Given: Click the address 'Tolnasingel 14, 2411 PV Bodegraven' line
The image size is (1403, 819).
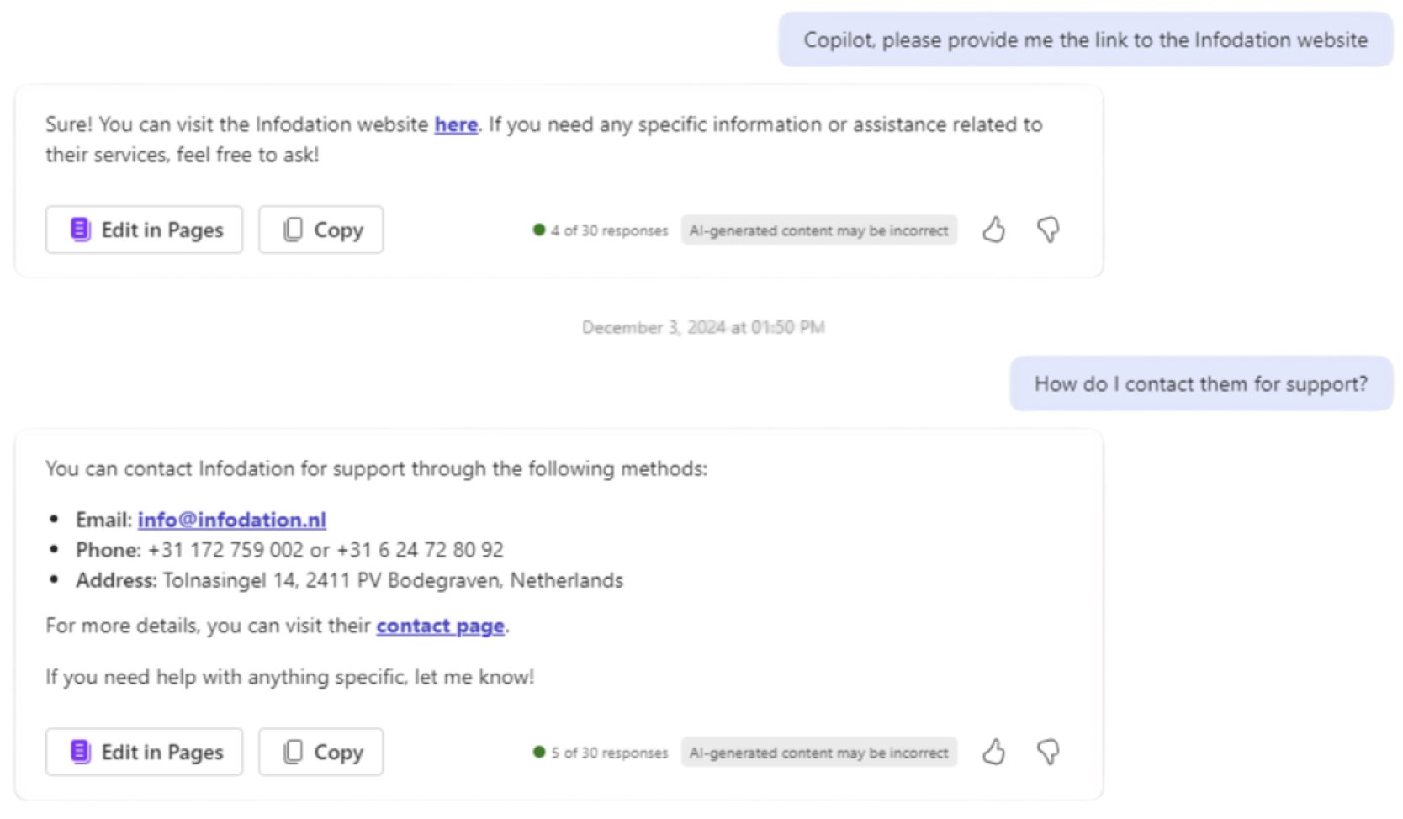Looking at the screenshot, I should pyautogui.click(x=349, y=580).
